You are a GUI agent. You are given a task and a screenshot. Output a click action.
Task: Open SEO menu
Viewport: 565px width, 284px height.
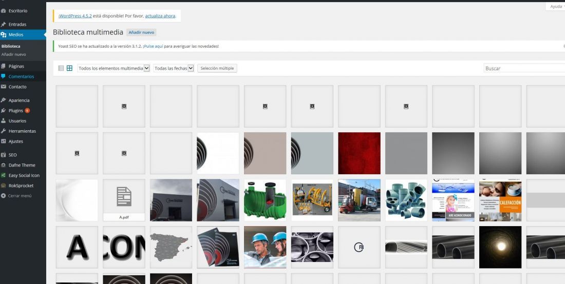click(23, 155)
